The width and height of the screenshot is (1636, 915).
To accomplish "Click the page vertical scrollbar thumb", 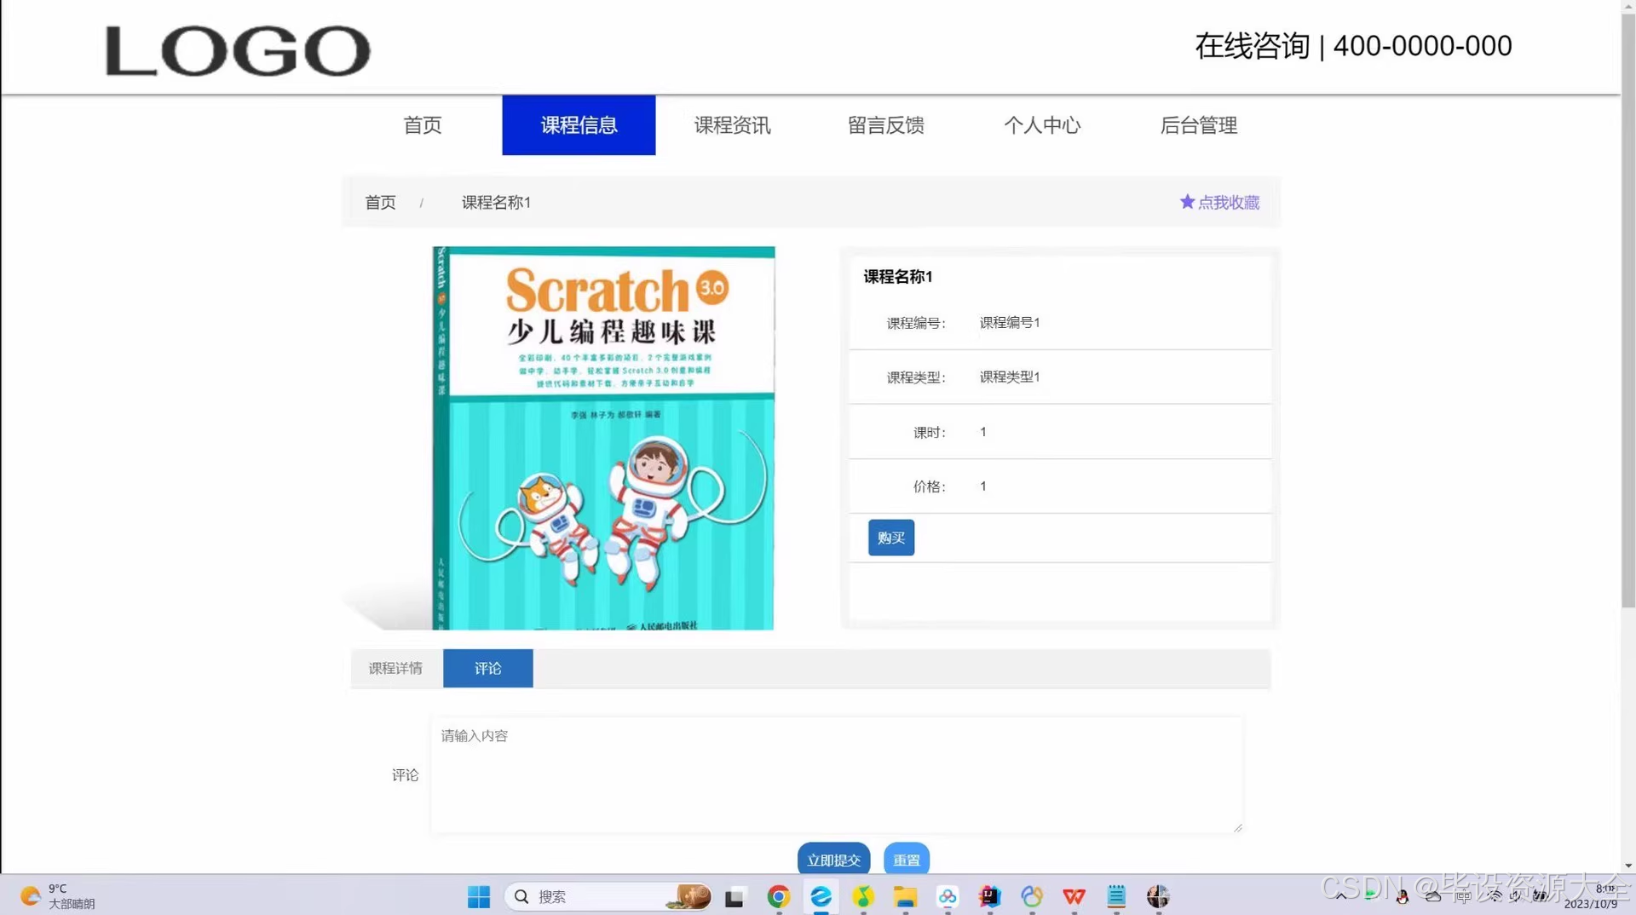I will [1628, 311].
